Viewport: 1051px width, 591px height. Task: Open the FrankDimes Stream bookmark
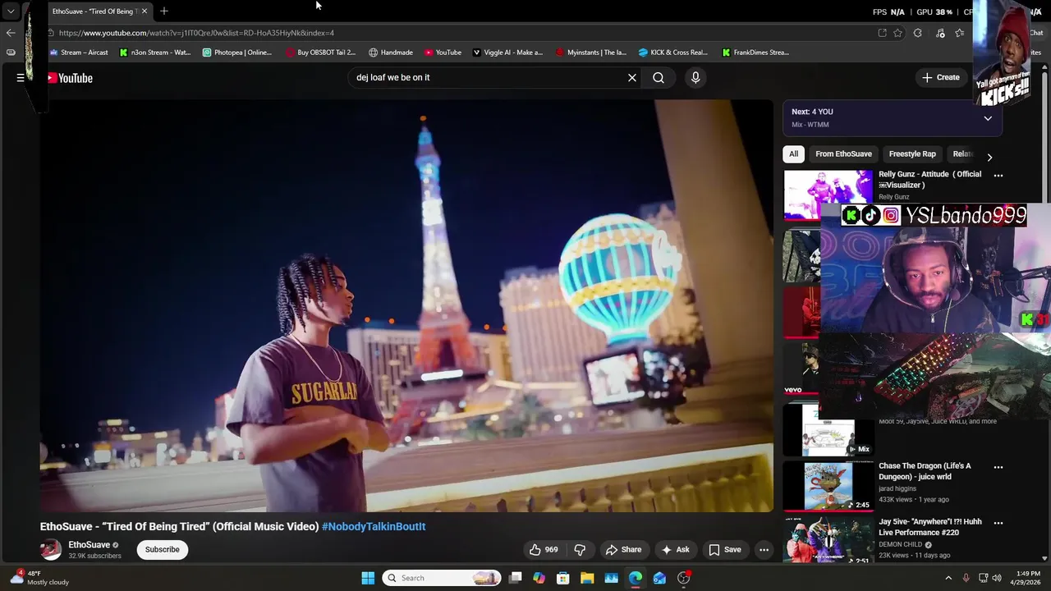coord(755,53)
